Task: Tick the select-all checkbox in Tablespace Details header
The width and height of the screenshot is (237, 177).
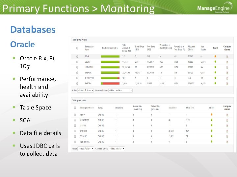Action: point(77,48)
